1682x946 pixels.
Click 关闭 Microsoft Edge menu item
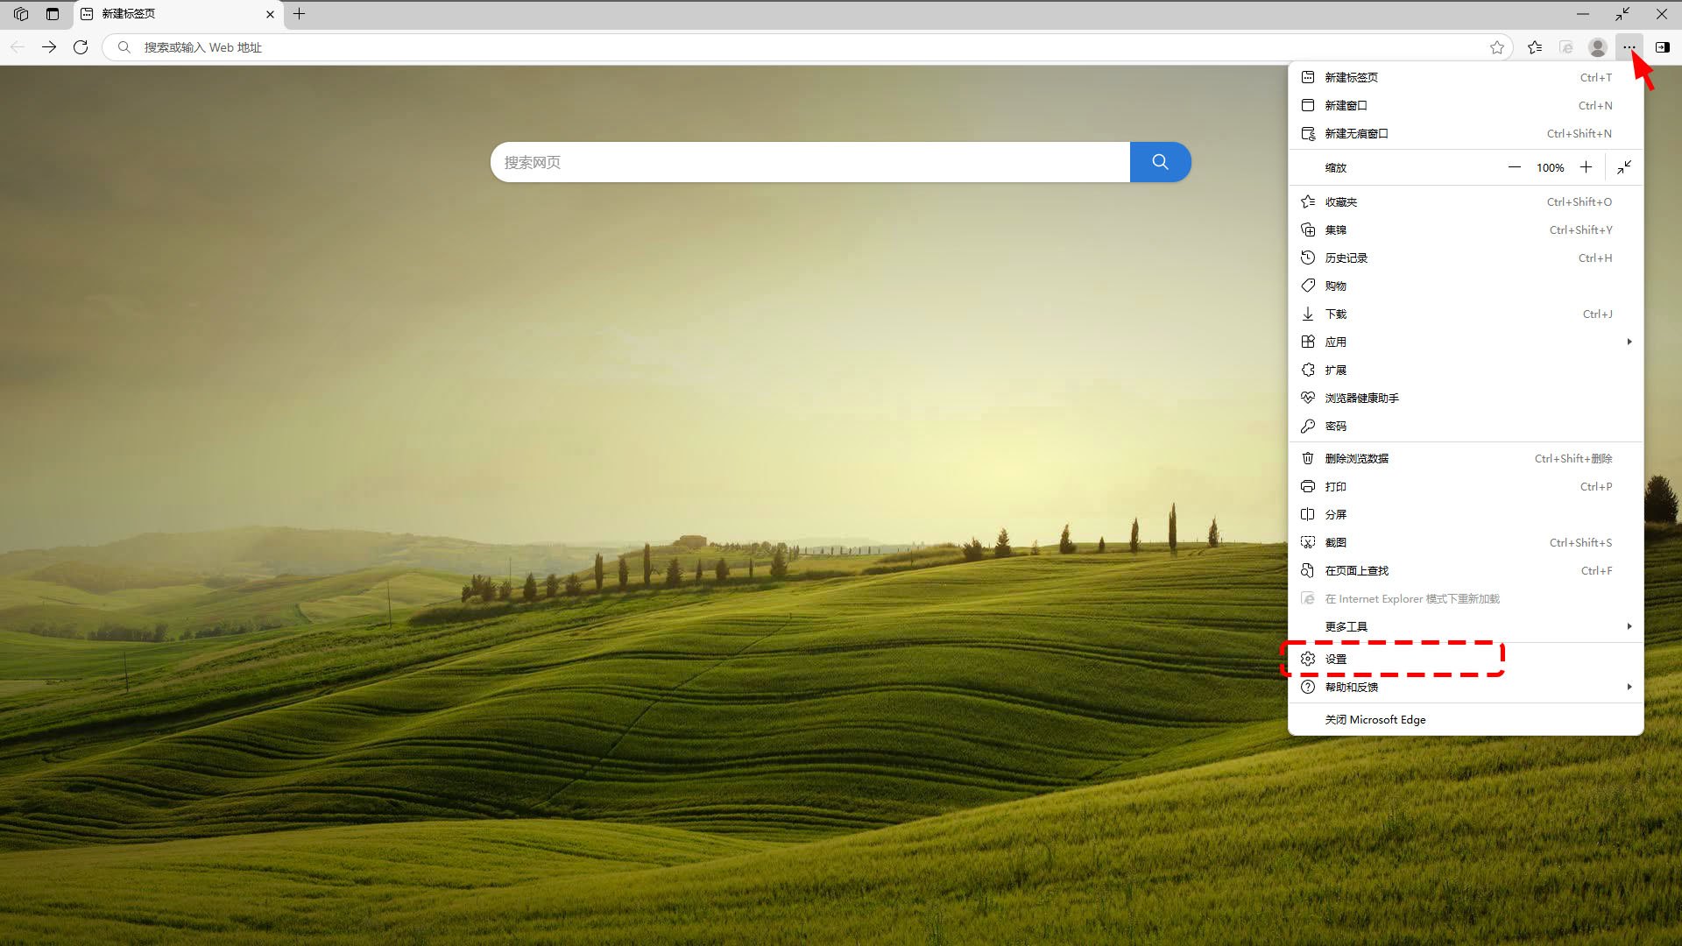(1375, 719)
